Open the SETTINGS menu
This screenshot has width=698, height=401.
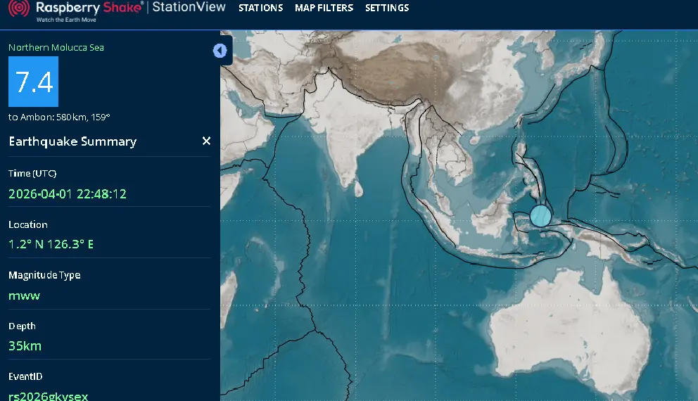coord(386,8)
